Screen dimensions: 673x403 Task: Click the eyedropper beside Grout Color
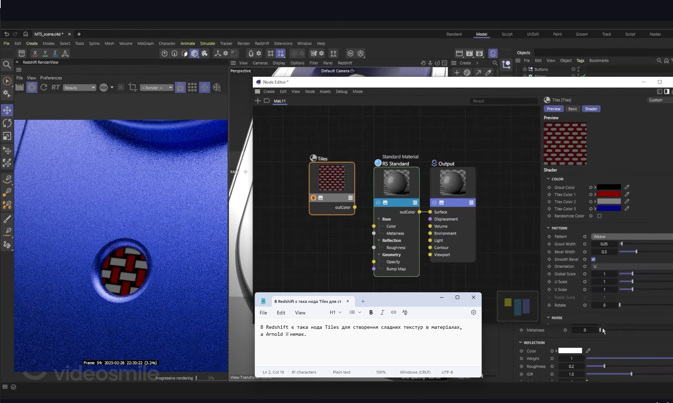(x=627, y=187)
